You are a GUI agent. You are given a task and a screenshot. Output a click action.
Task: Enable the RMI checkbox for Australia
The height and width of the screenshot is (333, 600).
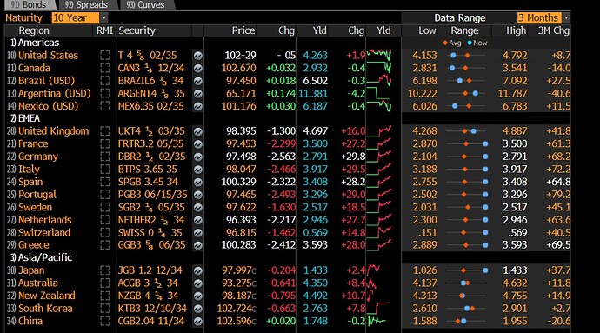point(105,283)
